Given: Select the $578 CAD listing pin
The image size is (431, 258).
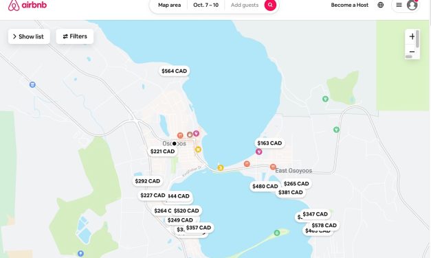Looking at the screenshot, I should click(x=324, y=225).
